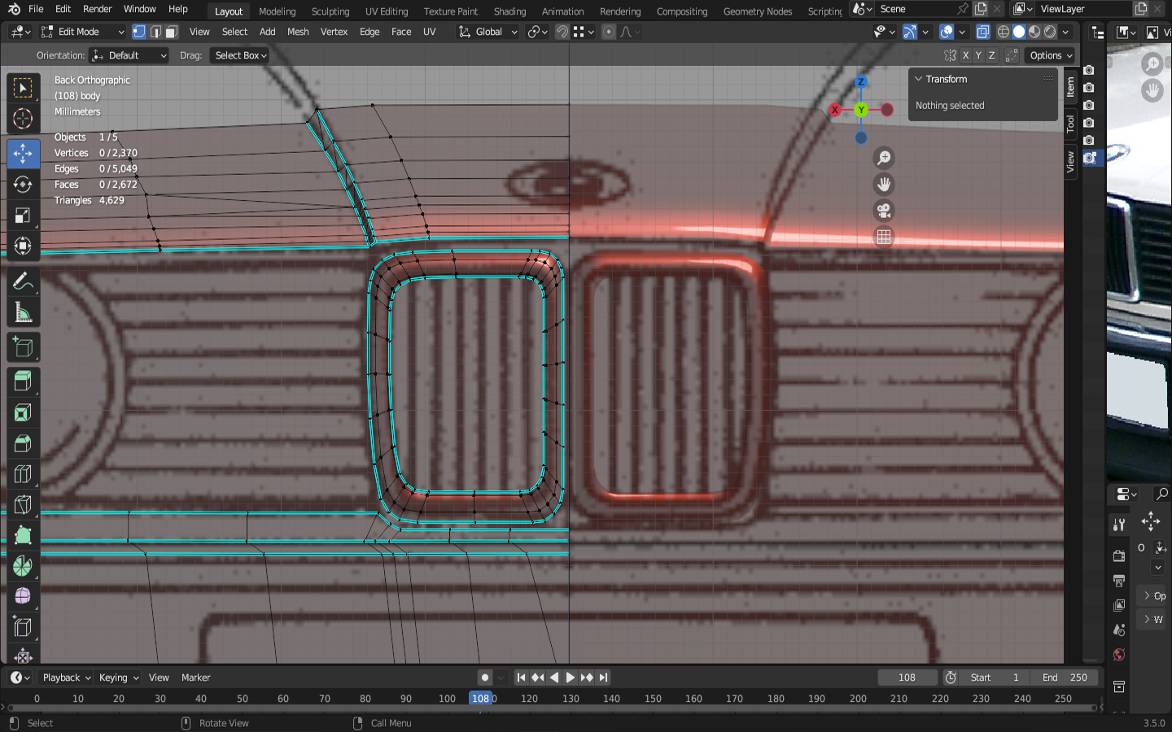Choose the Measure ruler tool
This screenshot has height=732, width=1172.
(x=23, y=312)
